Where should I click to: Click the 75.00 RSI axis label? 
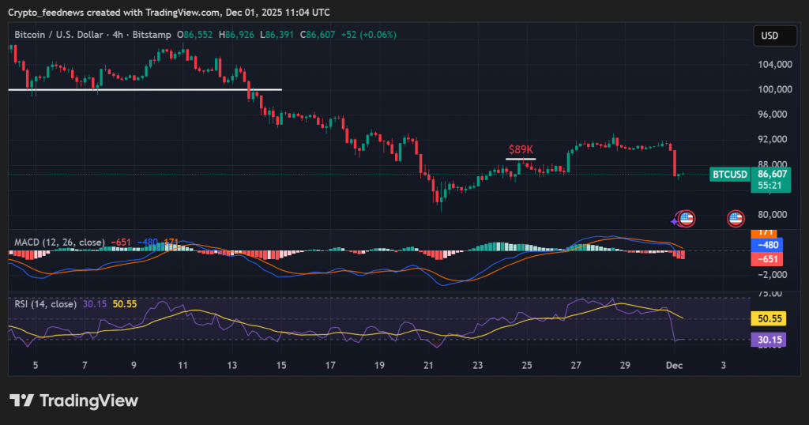coord(769,294)
